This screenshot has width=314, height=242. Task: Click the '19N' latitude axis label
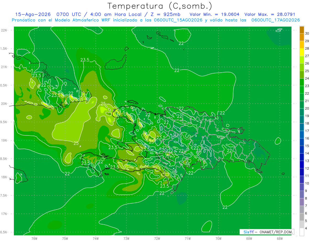[x=4, y=140]
